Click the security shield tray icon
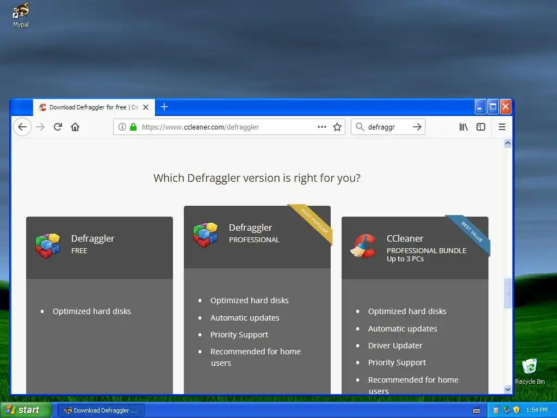The height and width of the screenshot is (418, 557). coord(517,410)
